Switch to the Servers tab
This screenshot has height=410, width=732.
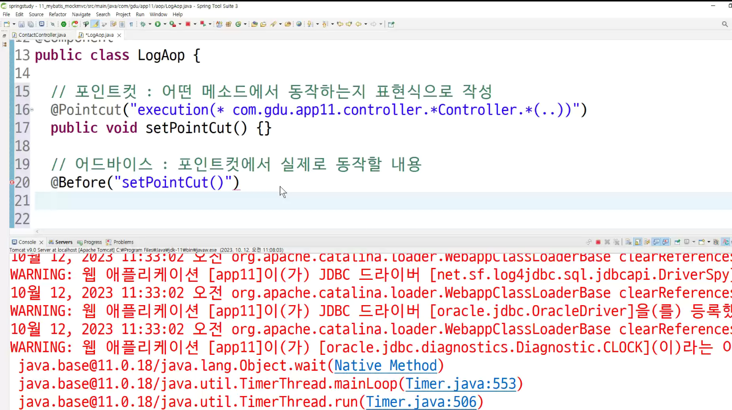coord(60,242)
